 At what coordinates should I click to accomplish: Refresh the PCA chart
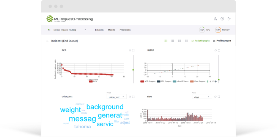point(130,51)
